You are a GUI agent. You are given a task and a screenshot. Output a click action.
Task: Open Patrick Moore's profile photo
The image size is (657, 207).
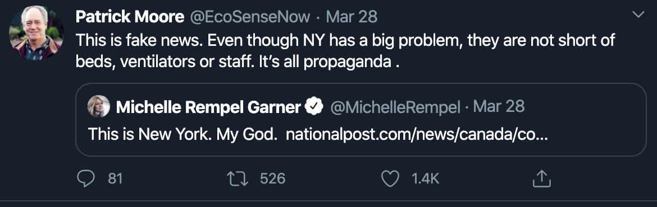pos(36,32)
